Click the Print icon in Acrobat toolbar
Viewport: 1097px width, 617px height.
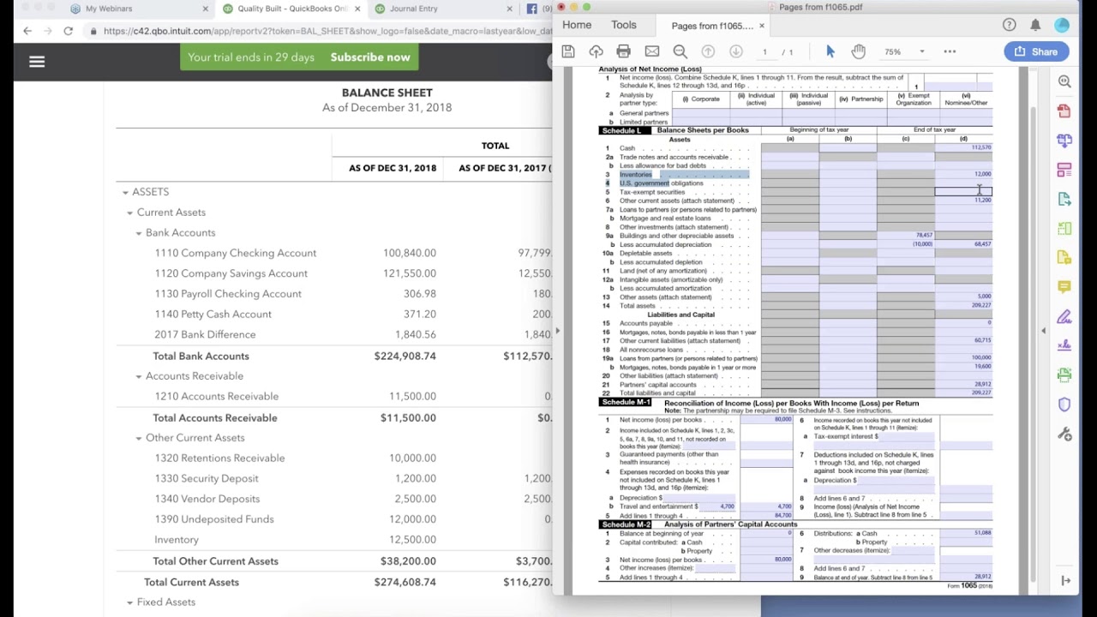click(623, 51)
